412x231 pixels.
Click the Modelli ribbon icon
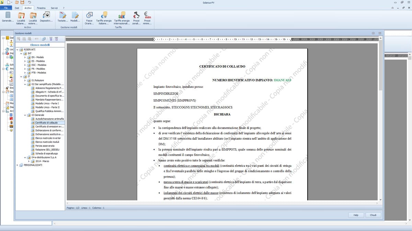(x=75, y=16)
